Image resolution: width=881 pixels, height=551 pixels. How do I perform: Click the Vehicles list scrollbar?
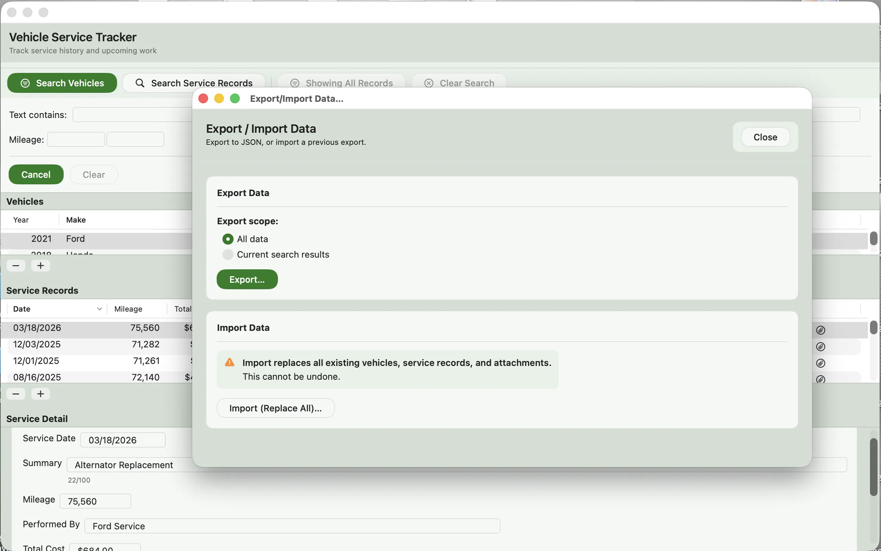(873, 239)
